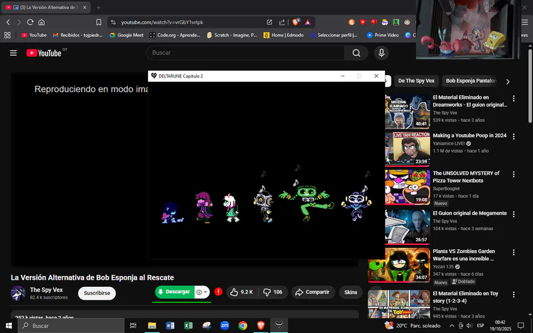Open the picture-in-picture pop-out icon in address bar
This screenshot has width=533, height=333.
[x=269, y=22]
